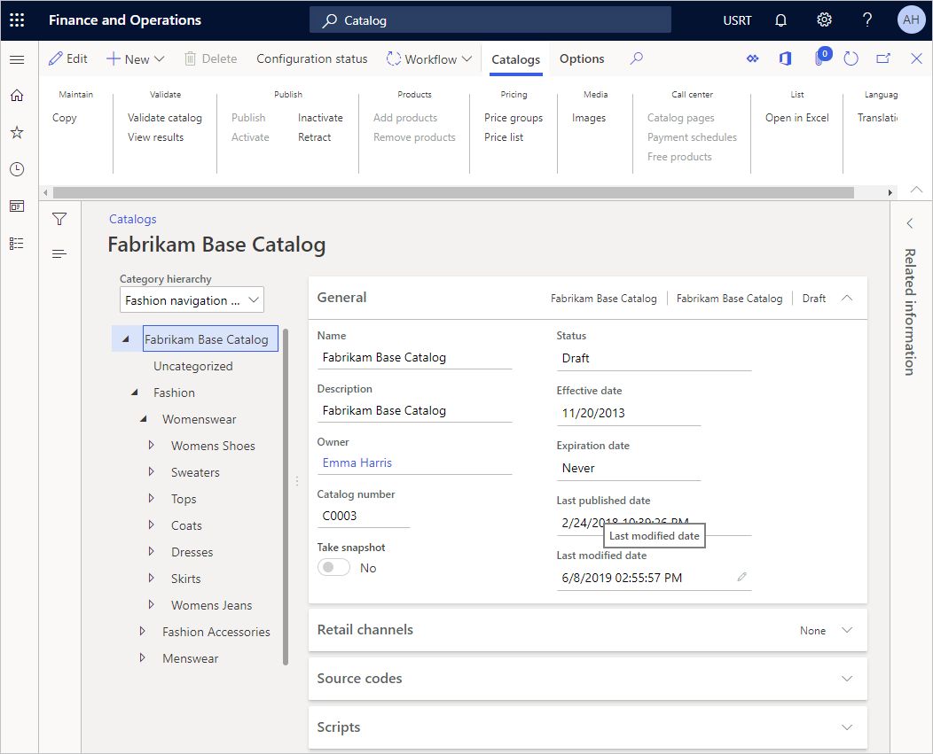The width and height of the screenshot is (933, 754).
Task: Open Recent clock icon in sidebar
Action: (x=17, y=169)
